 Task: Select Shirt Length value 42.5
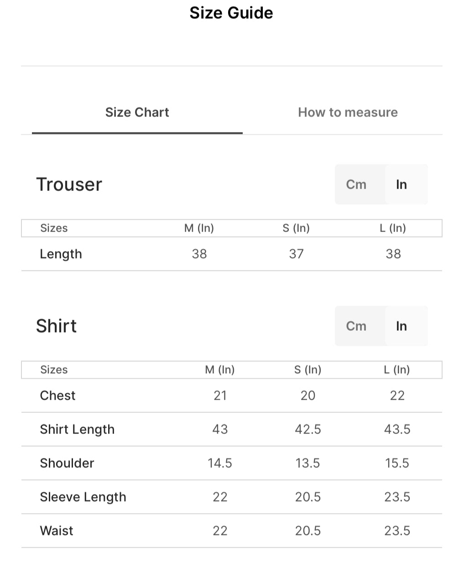[x=308, y=429]
